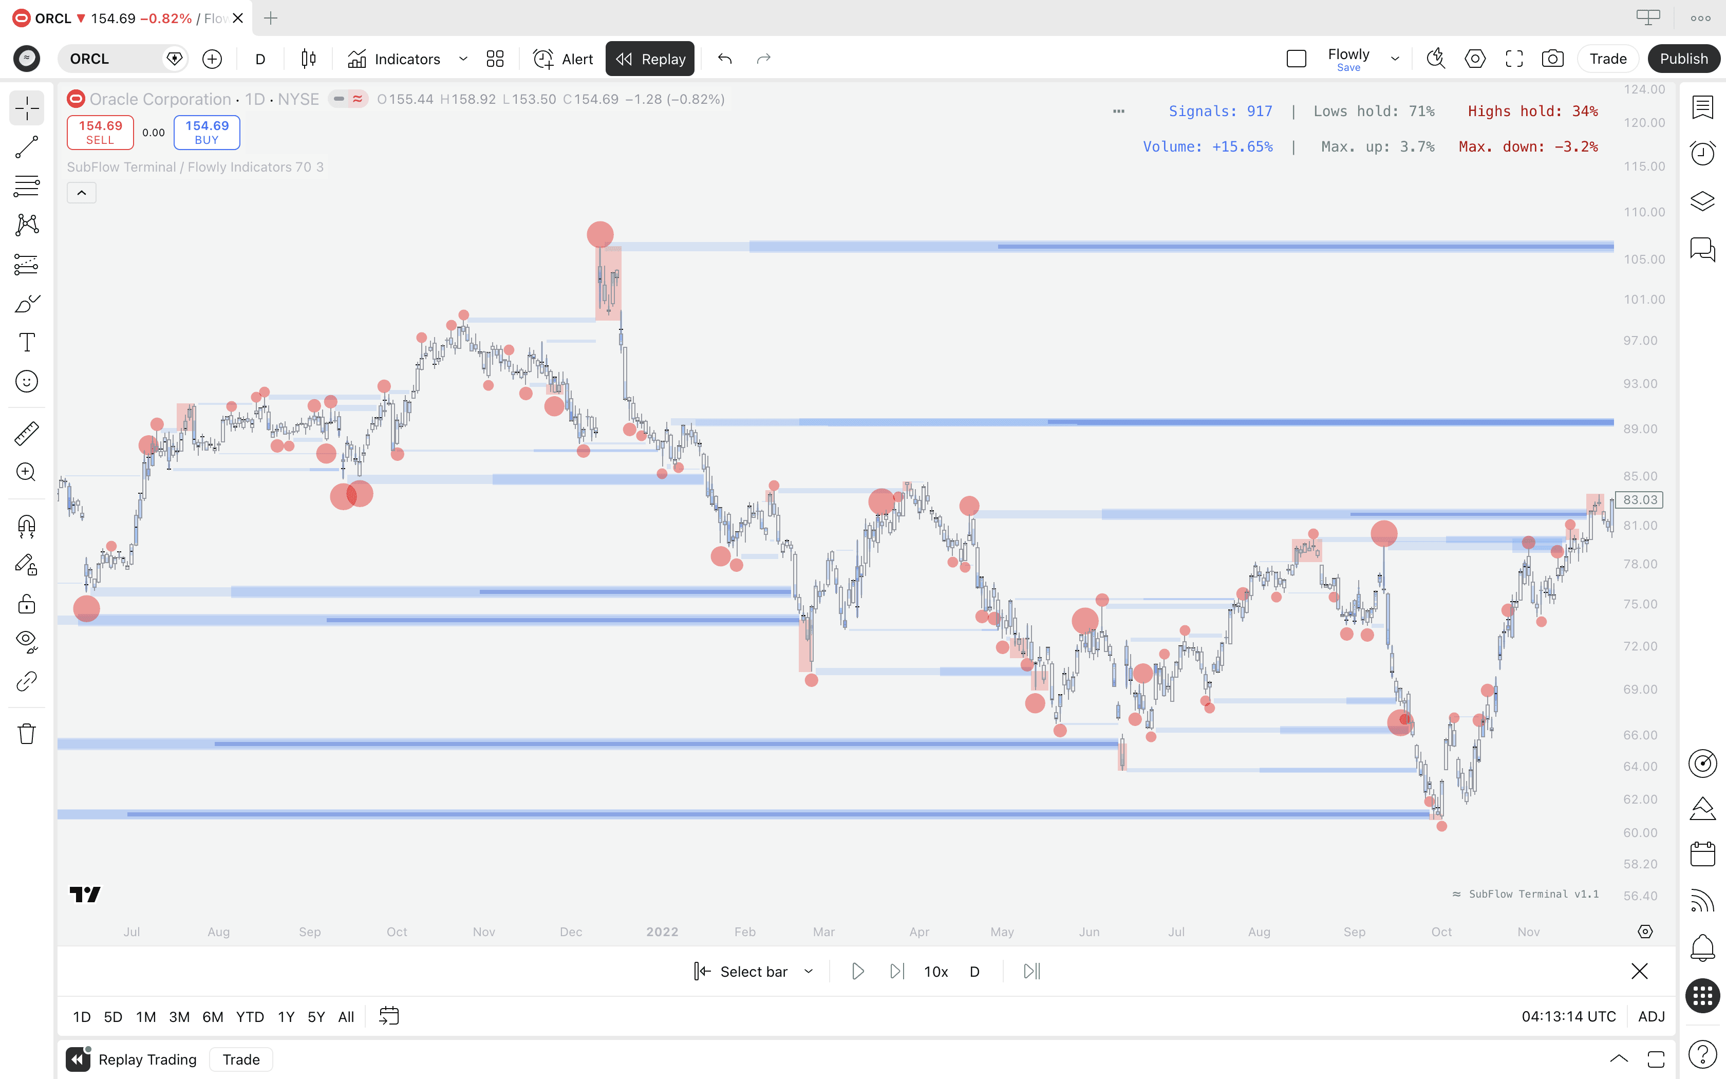Viewport: 1726px width, 1079px height.
Task: Select the text annotation tool
Action: click(26, 343)
